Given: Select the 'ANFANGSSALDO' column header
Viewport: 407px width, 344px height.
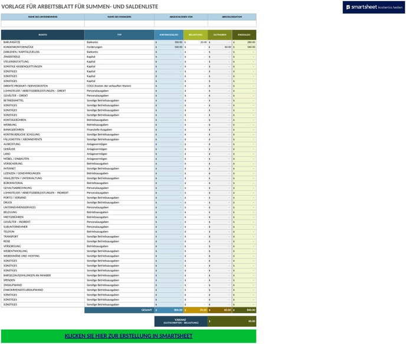Looking at the screenshot, I should [169, 35].
